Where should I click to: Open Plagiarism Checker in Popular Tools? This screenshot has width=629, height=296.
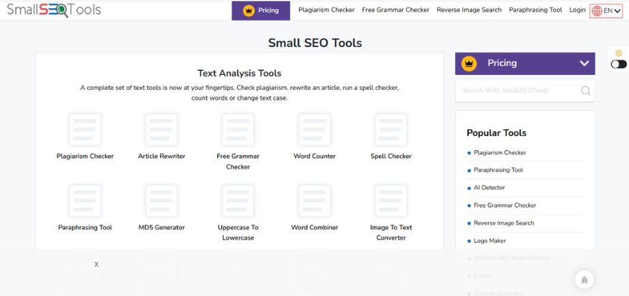point(500,152)
